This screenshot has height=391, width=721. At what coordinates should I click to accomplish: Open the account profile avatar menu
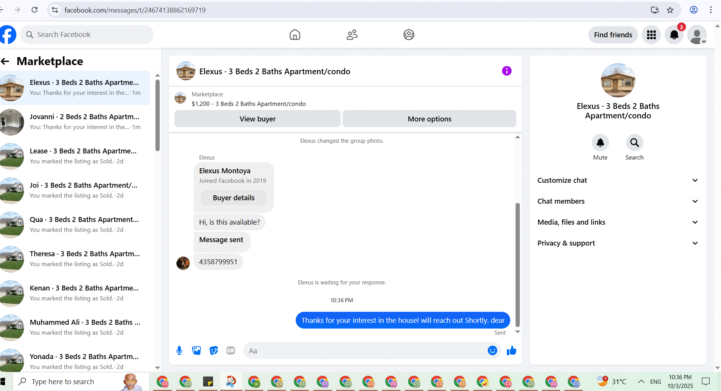[697, 35]
